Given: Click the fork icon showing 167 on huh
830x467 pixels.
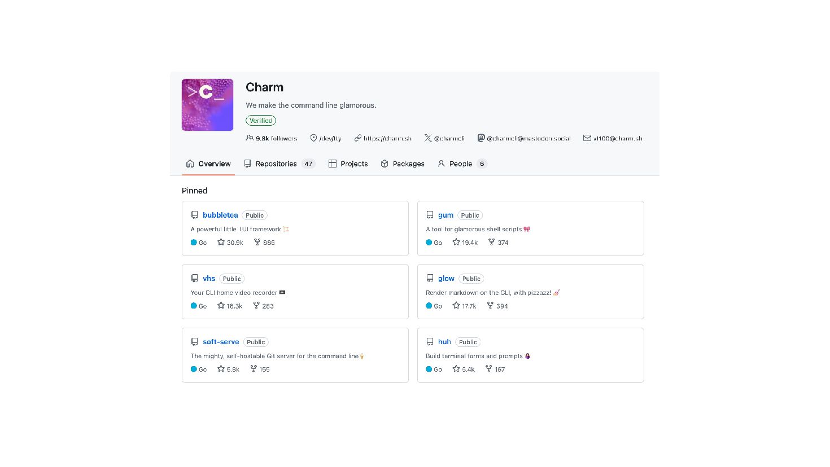Looking at the screenshot, I should tap(488, 369).
